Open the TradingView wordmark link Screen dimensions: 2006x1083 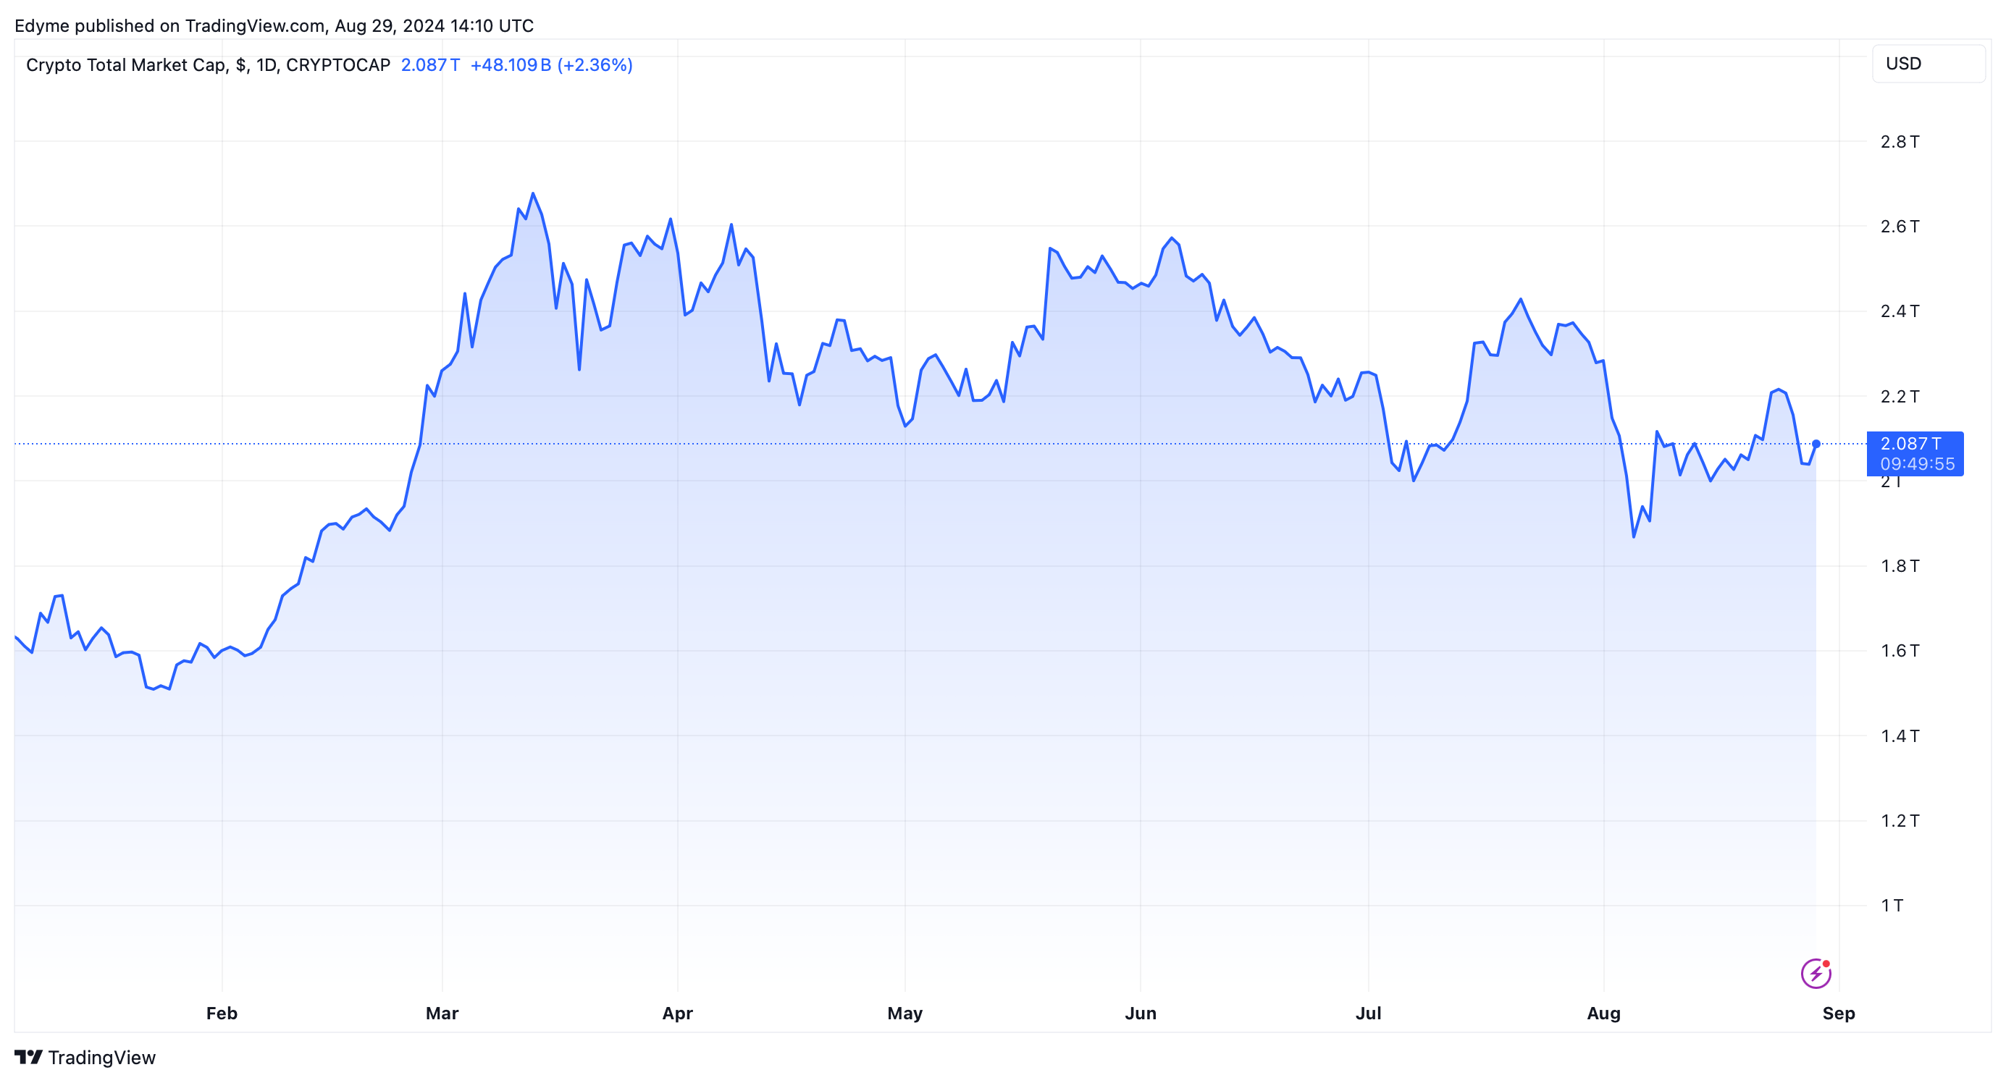tap(102, 1058)
